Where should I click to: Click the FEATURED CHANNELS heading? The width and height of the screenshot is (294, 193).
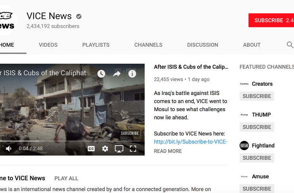[266, 67]
